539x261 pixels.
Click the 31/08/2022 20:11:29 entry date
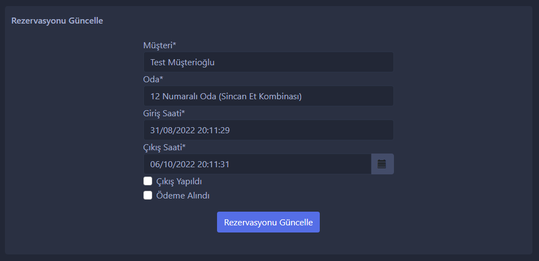[190, 130]
